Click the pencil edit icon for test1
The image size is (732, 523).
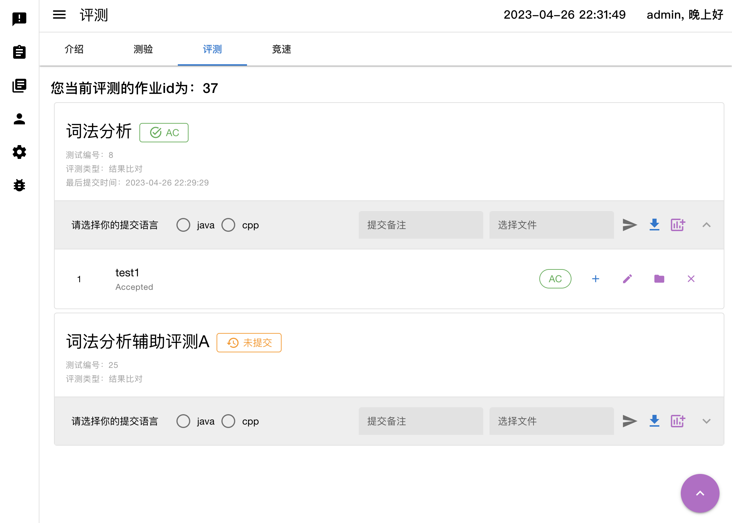point(628,279)
